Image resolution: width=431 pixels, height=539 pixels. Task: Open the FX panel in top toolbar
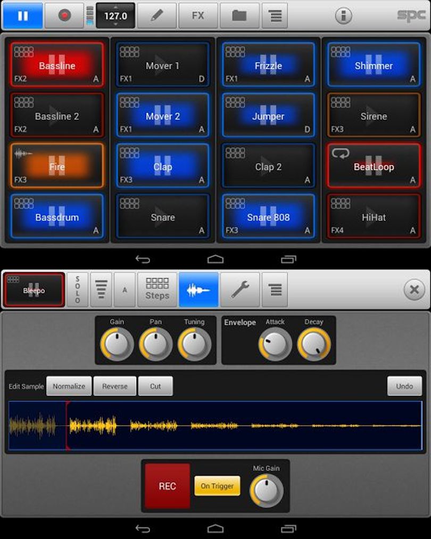point(198,15)
